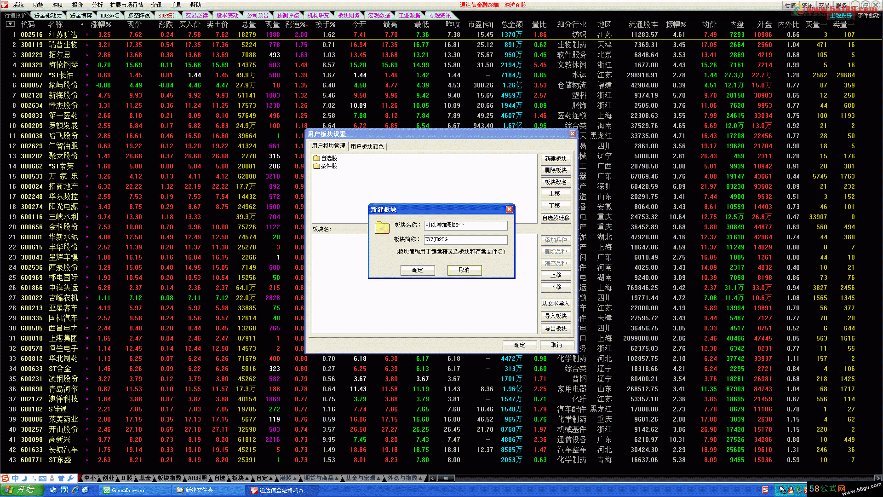Click the GreenBrowser taskbar button
Viewport: 883px width, 497px height.
(x=134, y=491)
